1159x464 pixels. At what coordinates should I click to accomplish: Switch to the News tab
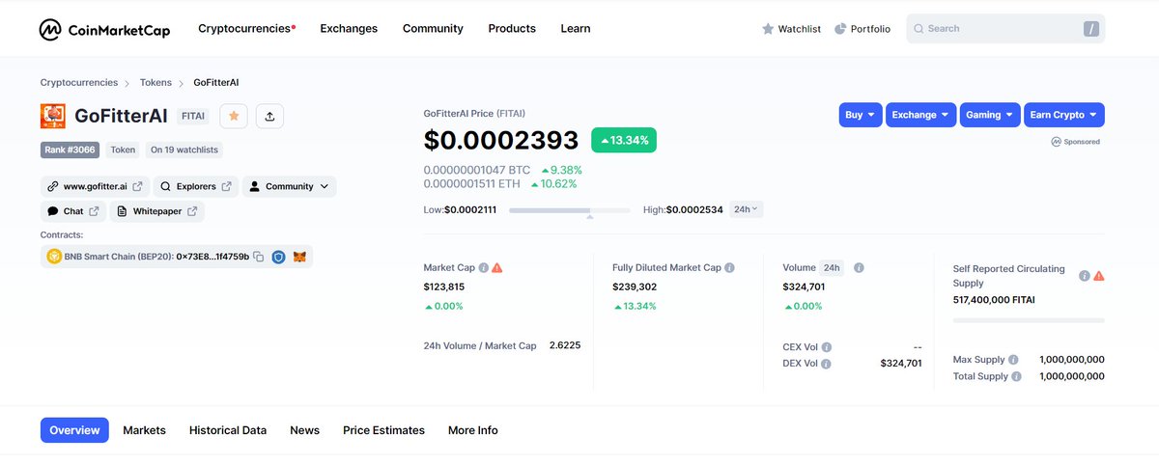pyautogui.click(x=304, y=430)
